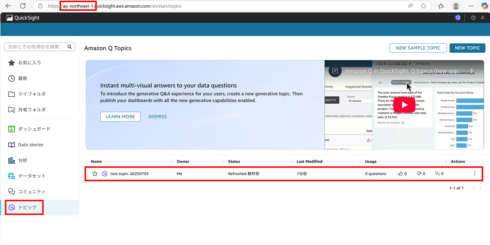Open the browser favorites list icon
Viewport: 490px width, 245px height.
441,6
